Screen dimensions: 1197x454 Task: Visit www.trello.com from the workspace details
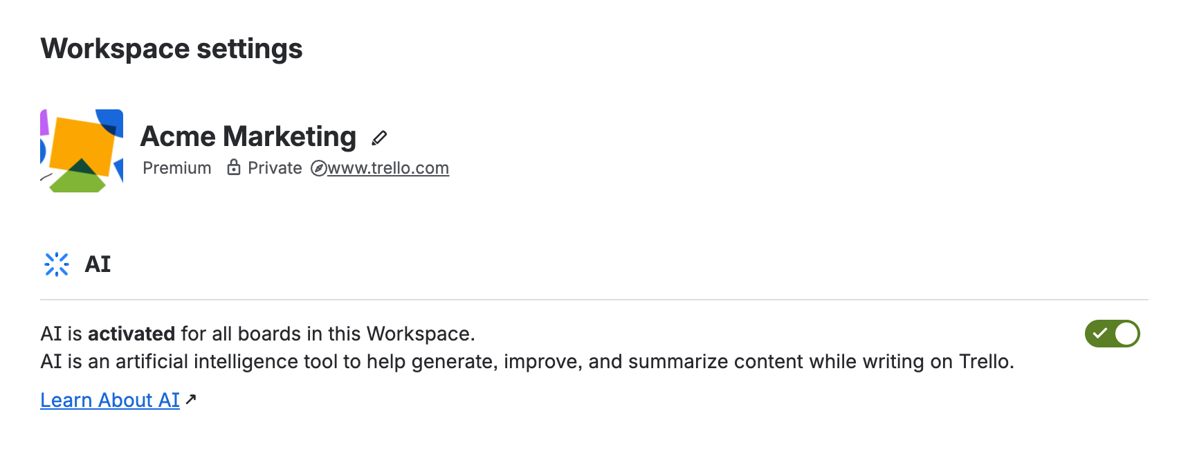[387, 167]
